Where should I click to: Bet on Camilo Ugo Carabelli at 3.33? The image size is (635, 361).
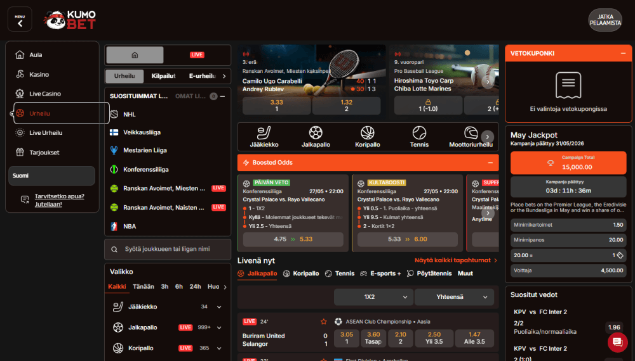pos(277,105)
